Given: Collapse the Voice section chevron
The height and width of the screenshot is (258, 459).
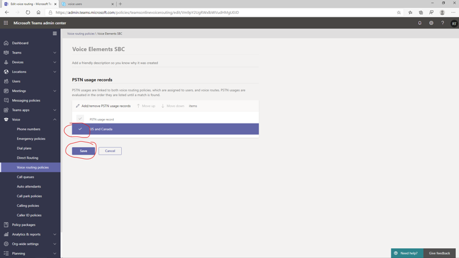Looking at the screenshot, I should pyautogui.click(x=55, y=119).
